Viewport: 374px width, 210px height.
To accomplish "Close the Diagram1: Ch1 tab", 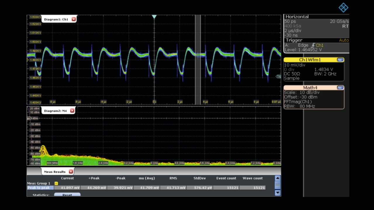I will coord(74,19).
